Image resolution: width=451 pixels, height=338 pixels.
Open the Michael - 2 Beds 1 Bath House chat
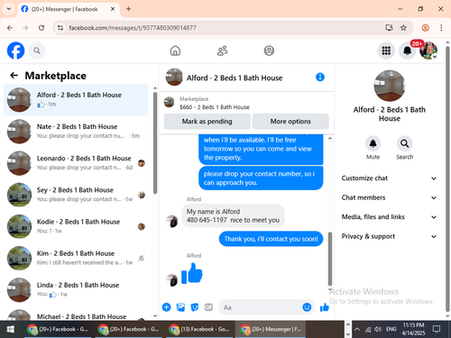tap(76, 315)
